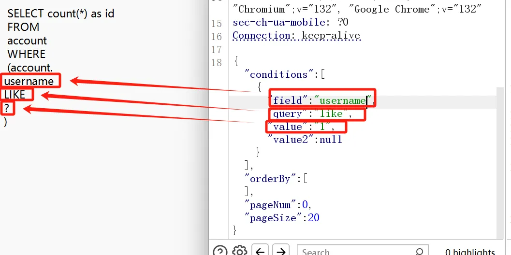This screenshot has height=255, width=511.
Task: Click the "value2":null JSON line
Action: point(305,140)
